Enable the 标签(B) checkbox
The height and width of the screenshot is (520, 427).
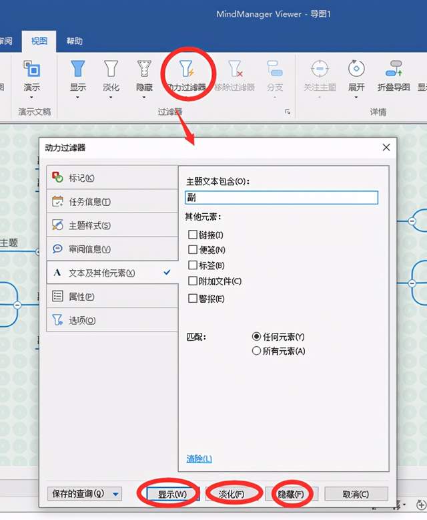(x=193, y=265)
